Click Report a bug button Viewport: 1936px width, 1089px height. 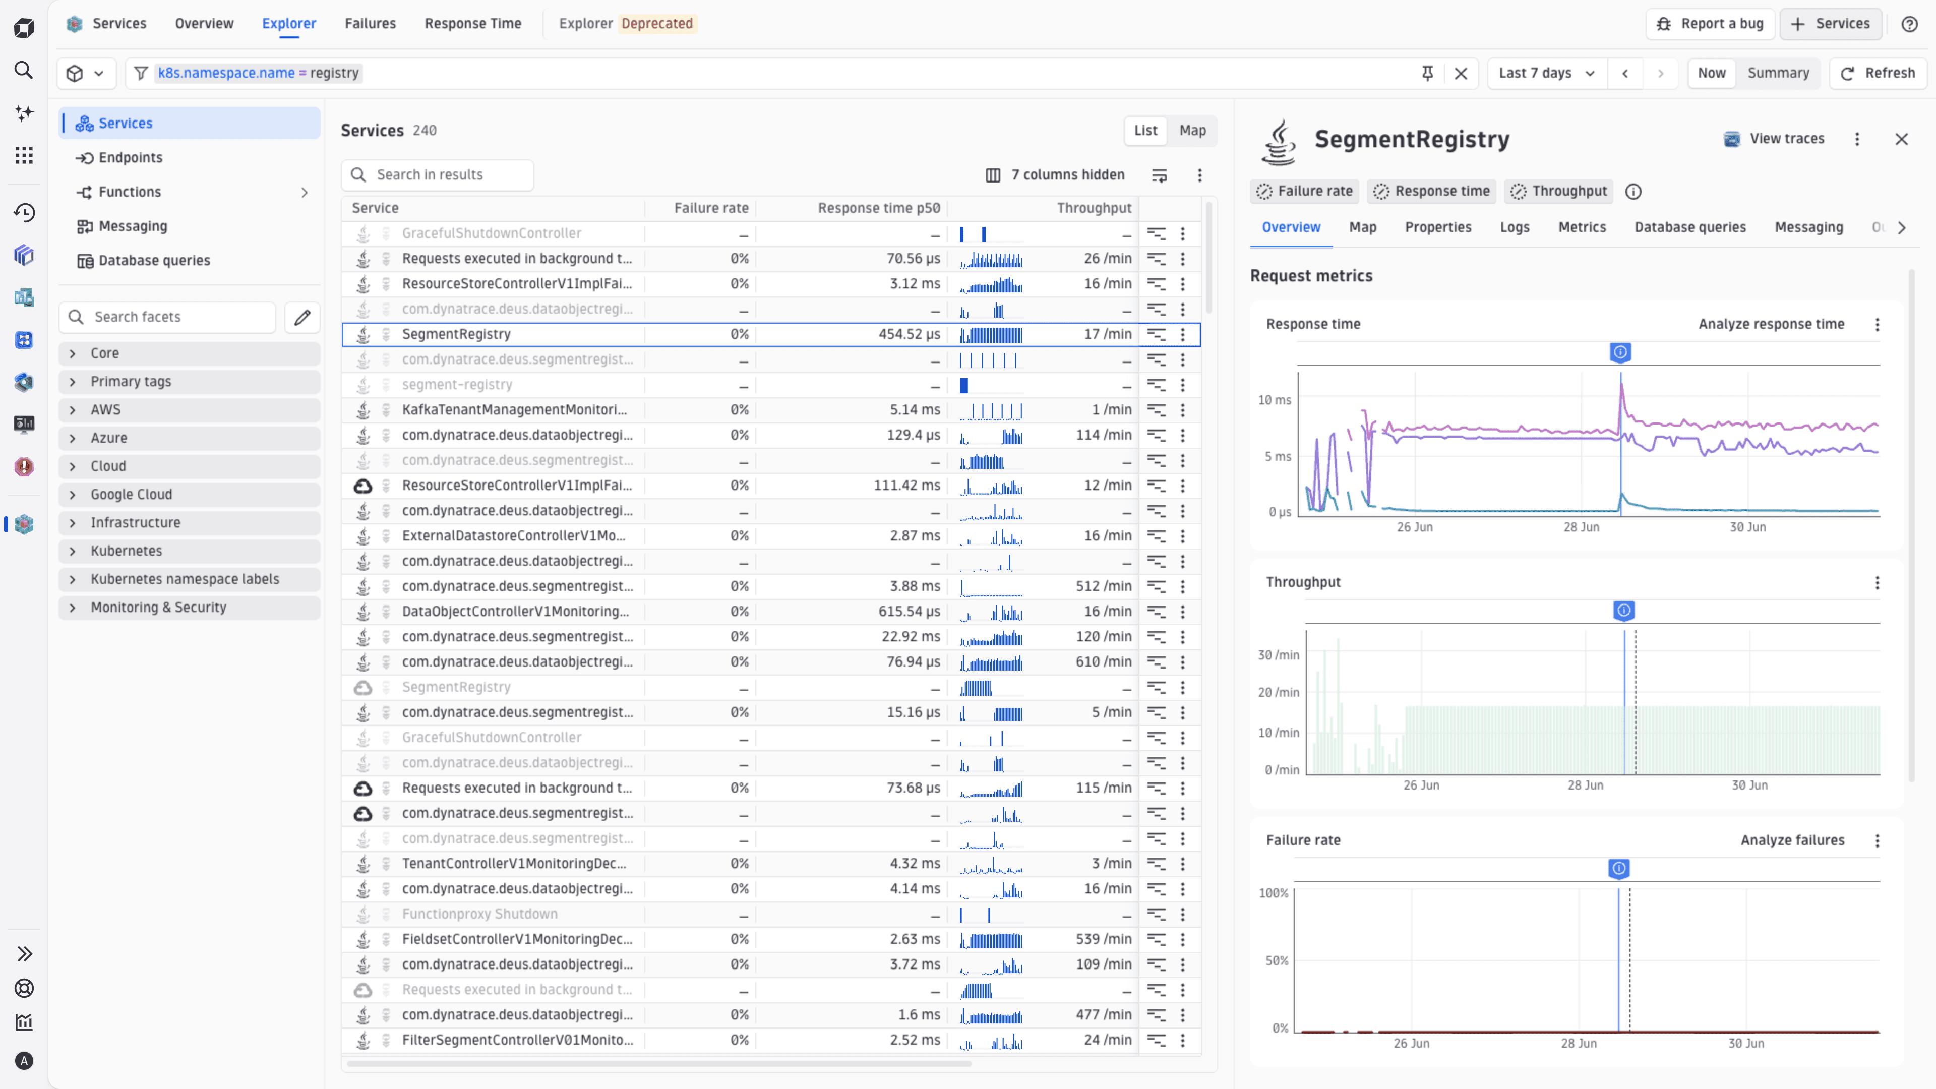click(1710, 24)
